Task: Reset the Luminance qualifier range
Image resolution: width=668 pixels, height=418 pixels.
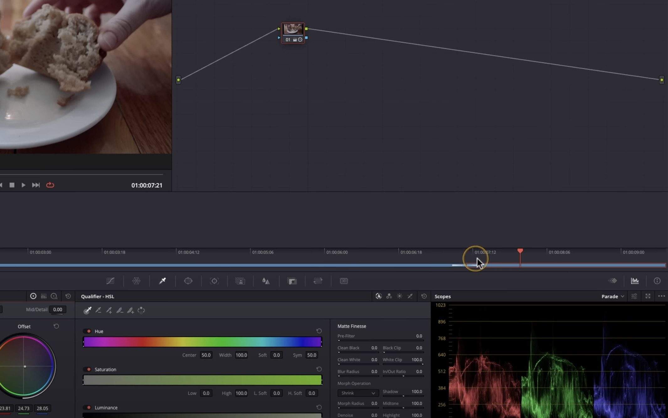Action: [319, 407]
